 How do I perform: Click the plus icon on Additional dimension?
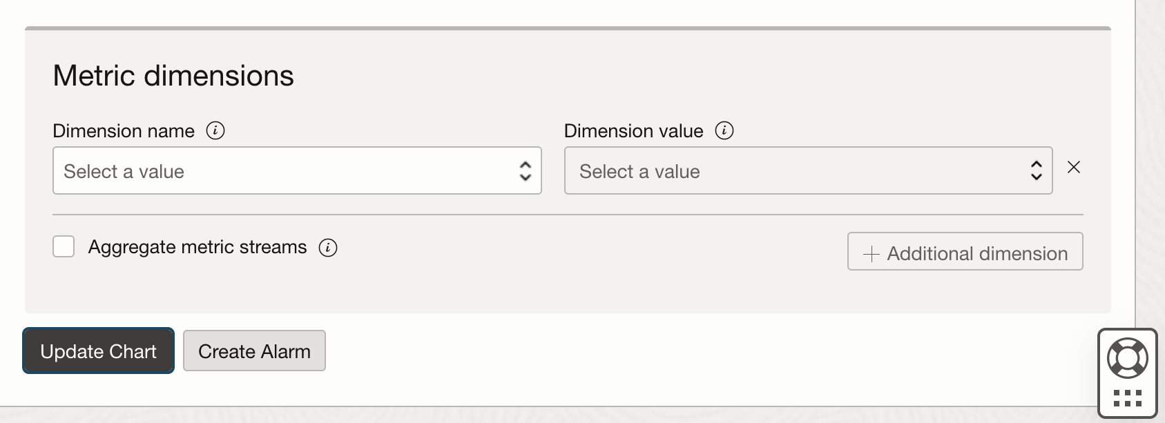pos(872,254)
